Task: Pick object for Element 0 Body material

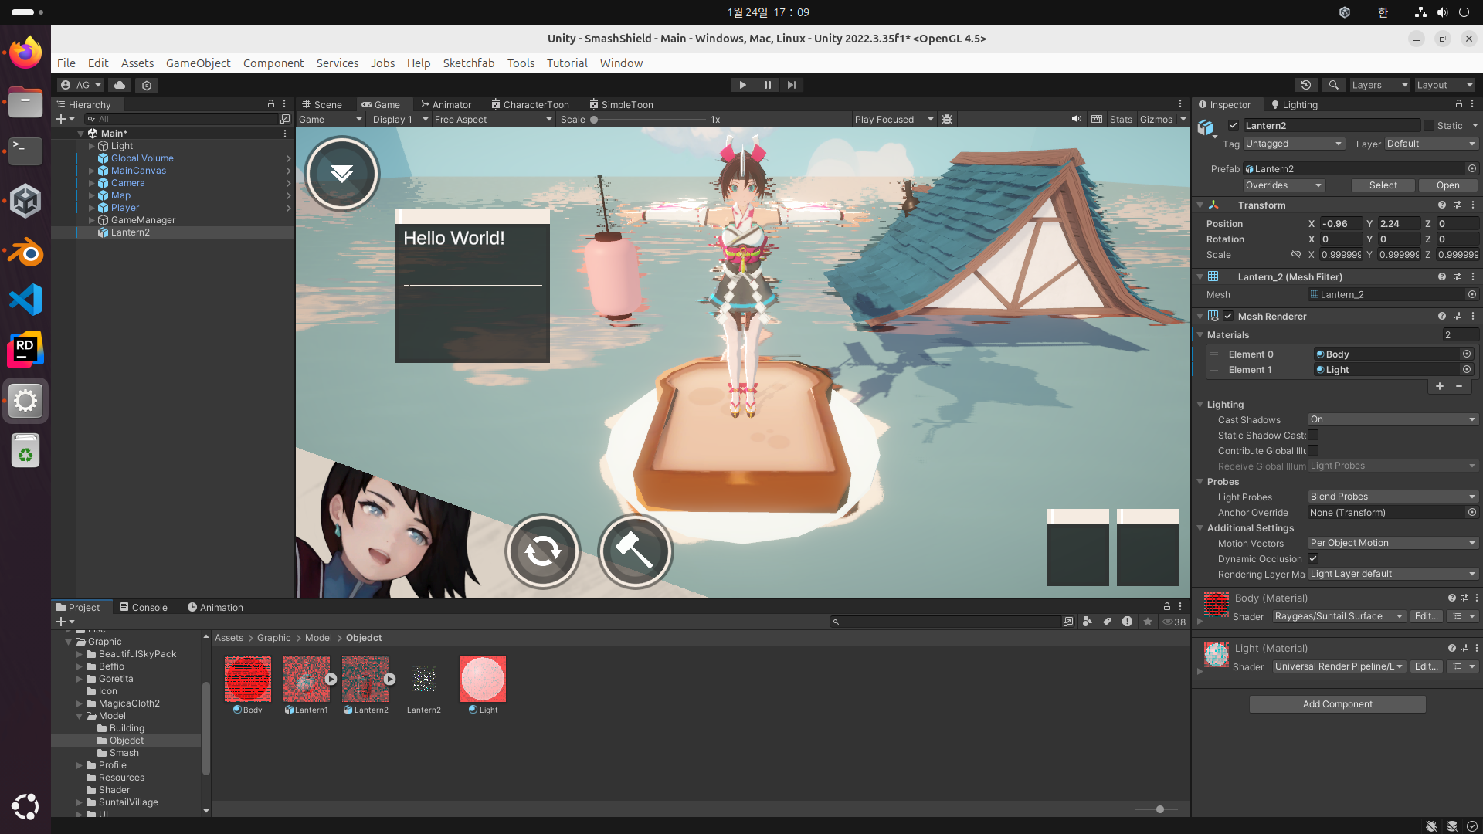Action: pyautogui.click(x=1467, y=354)
